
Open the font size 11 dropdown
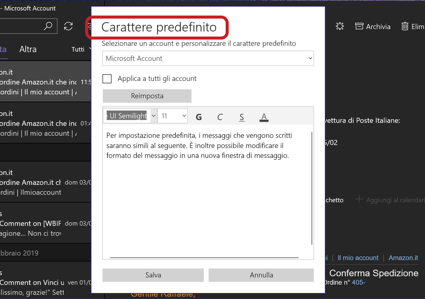(173, 116)
